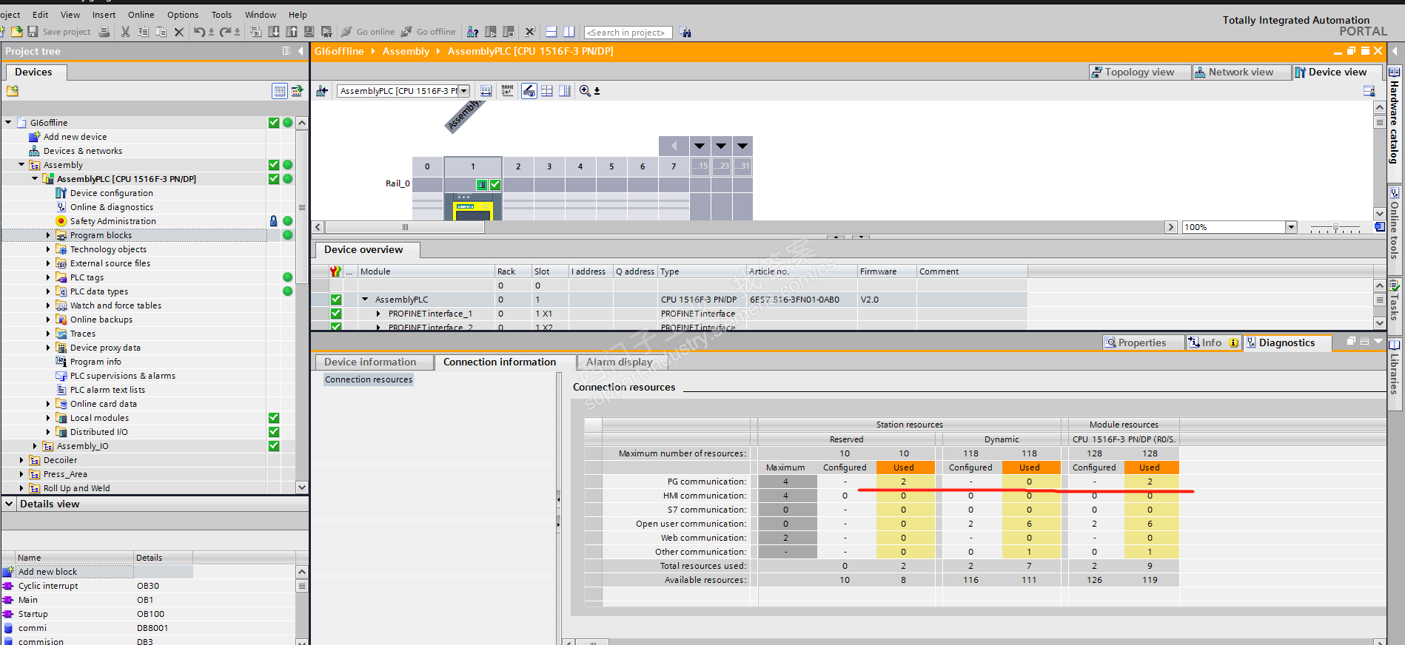Image resolution: width=1405 pixels, height=645 pixels.
Task: Print using the toolbar printer icon
Action: pos(104,32)
